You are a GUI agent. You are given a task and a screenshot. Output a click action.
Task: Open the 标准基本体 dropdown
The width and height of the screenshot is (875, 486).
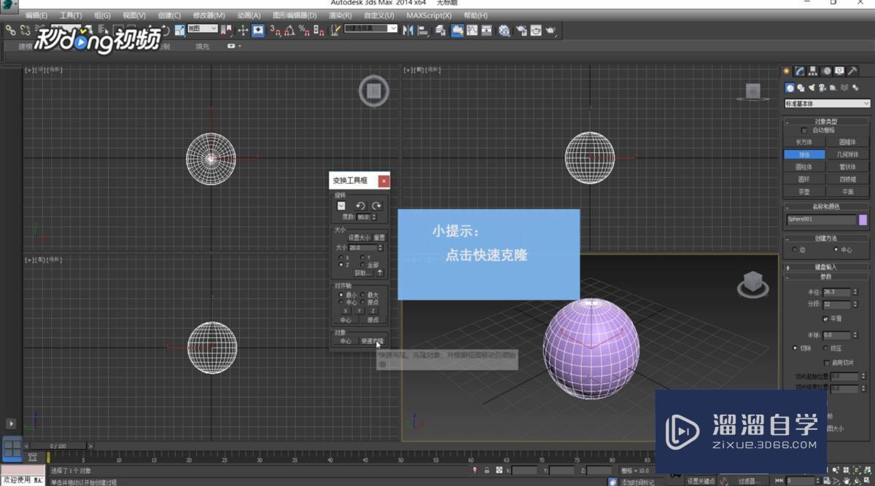click(826, 103)
